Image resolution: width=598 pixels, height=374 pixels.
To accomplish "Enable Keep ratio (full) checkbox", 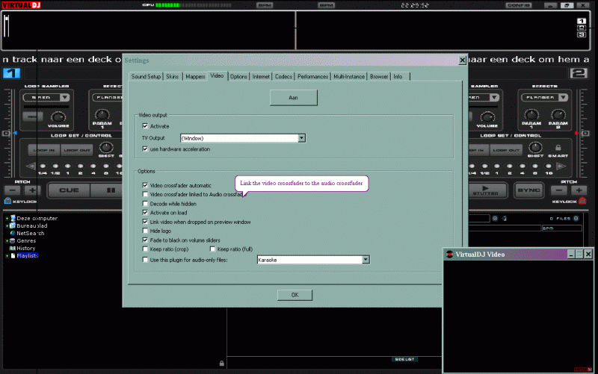I will point(212,249).
